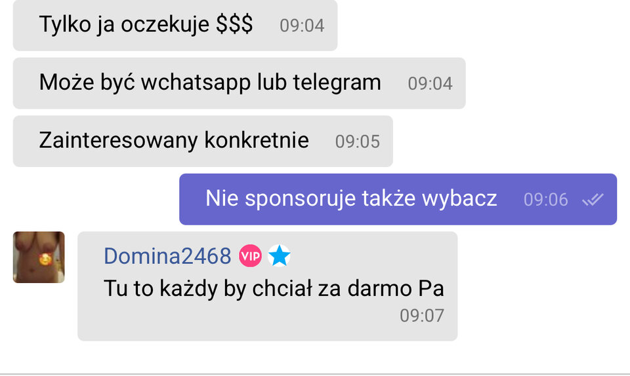Open the Domina2468 avatar thumbnail

tap(39, 257)
